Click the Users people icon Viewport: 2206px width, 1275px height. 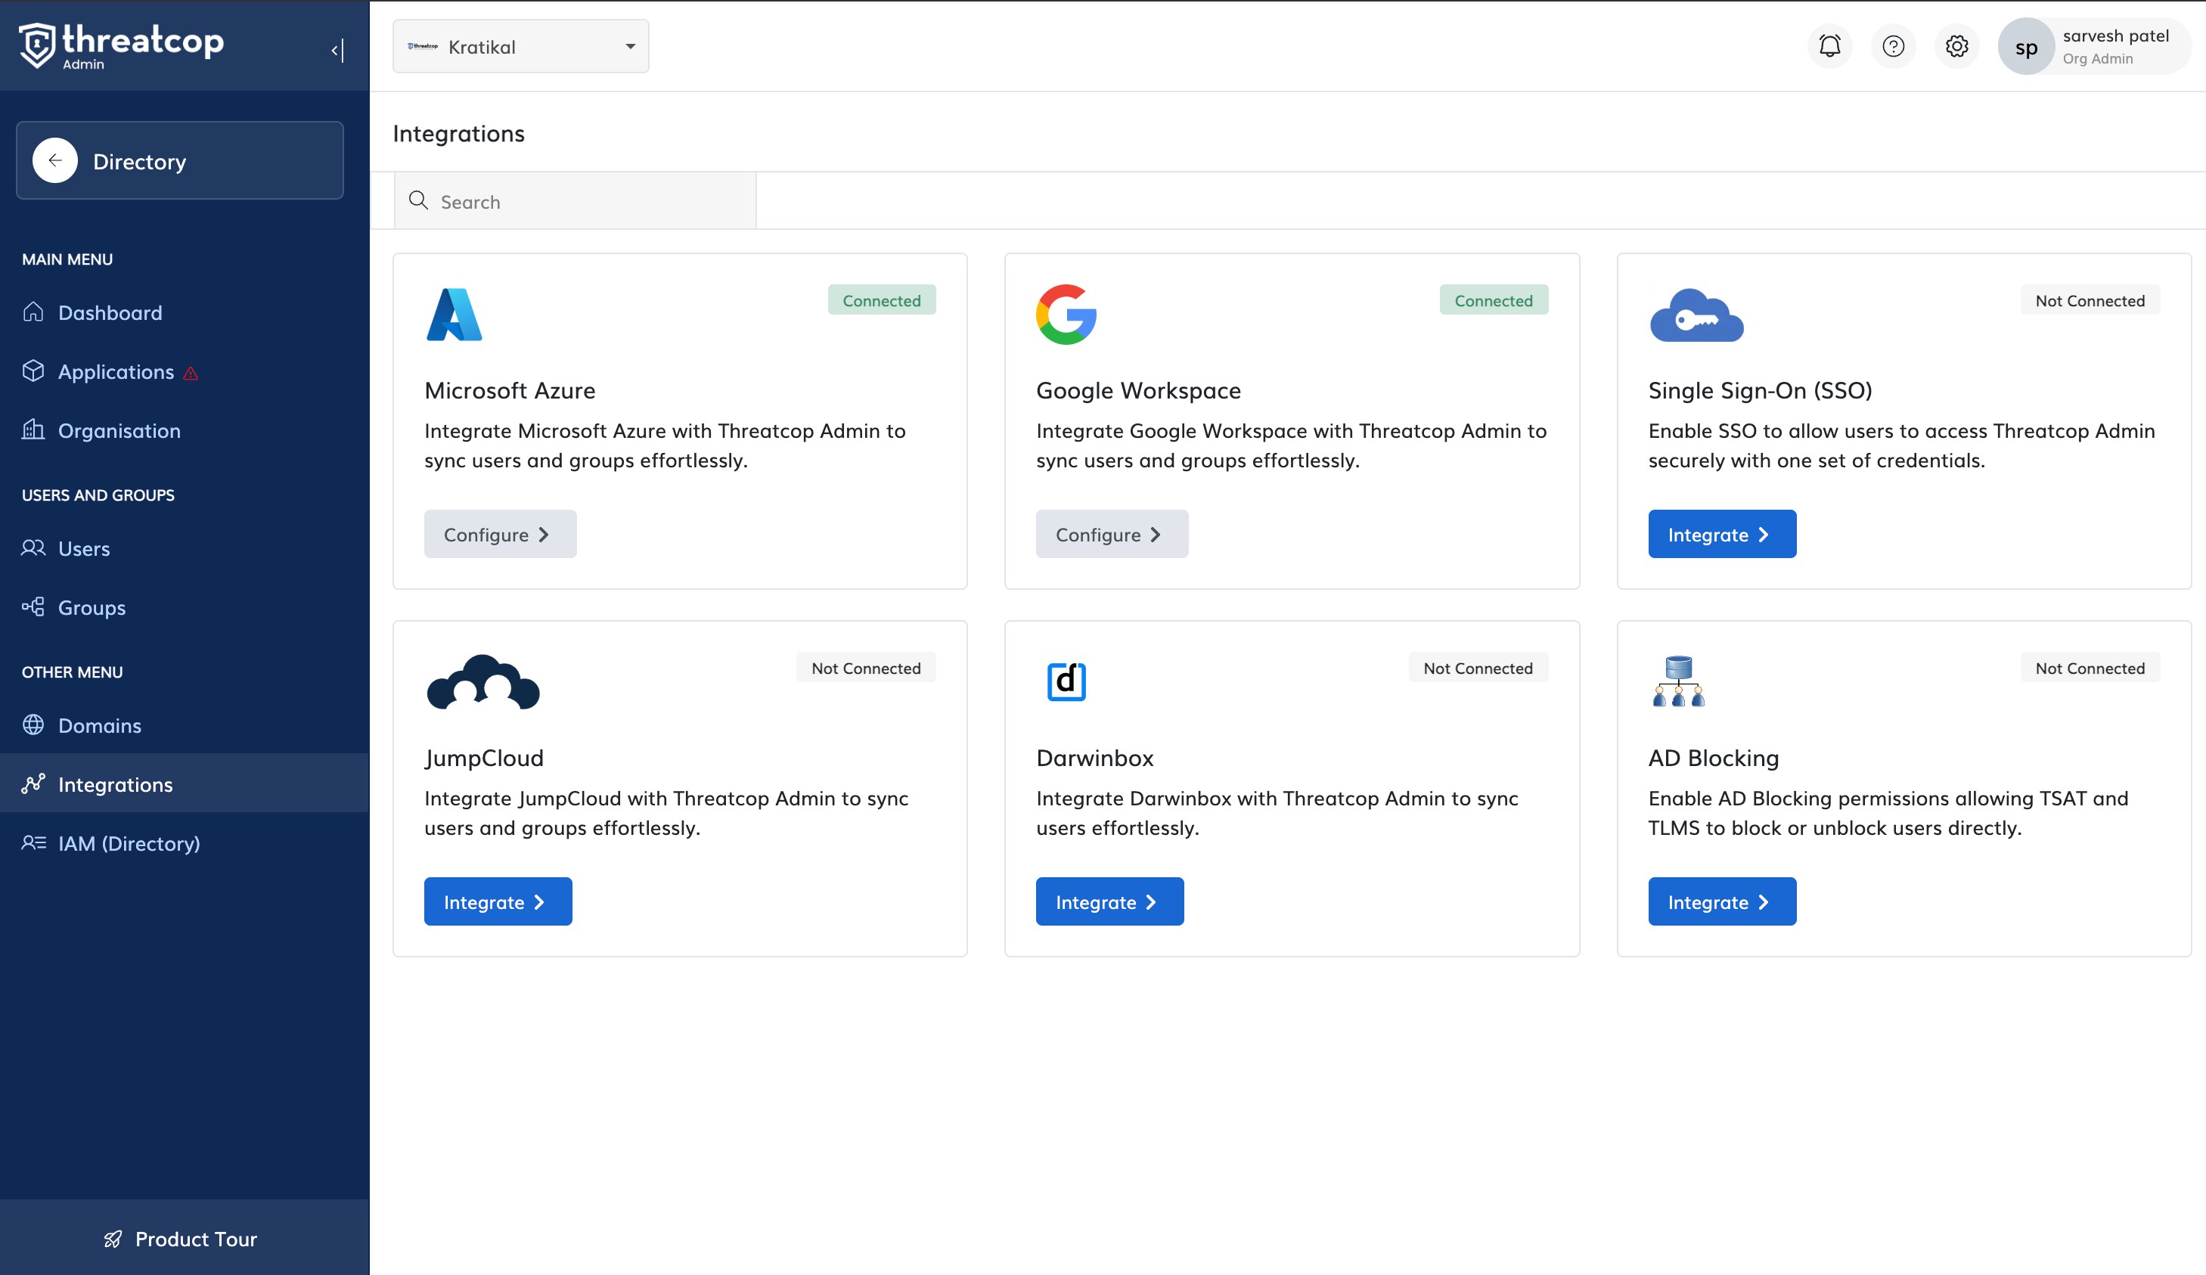tap(33, 548)
